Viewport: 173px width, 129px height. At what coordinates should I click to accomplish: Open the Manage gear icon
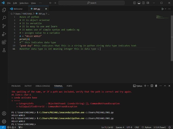click(x=4, y=121)
